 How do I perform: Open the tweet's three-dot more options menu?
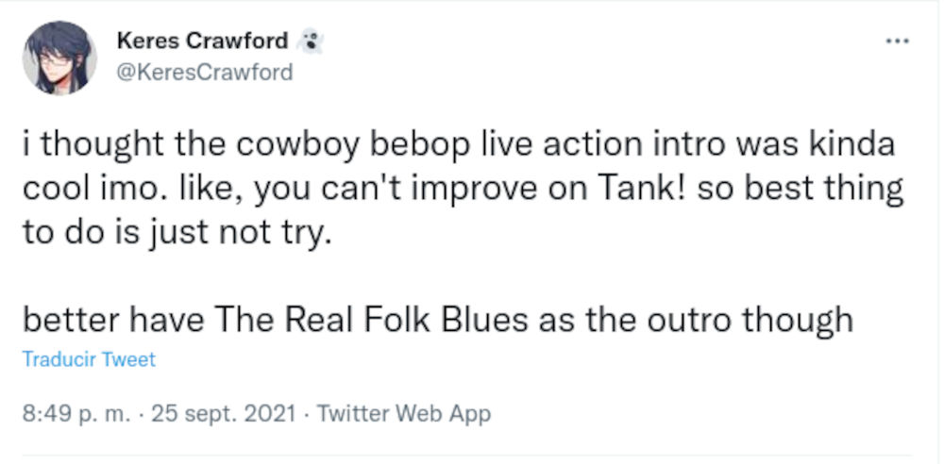[897, 41]
